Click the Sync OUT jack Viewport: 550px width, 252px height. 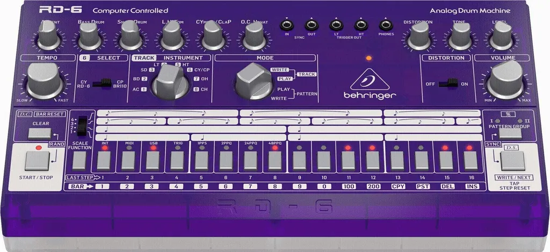pos(312,25)
